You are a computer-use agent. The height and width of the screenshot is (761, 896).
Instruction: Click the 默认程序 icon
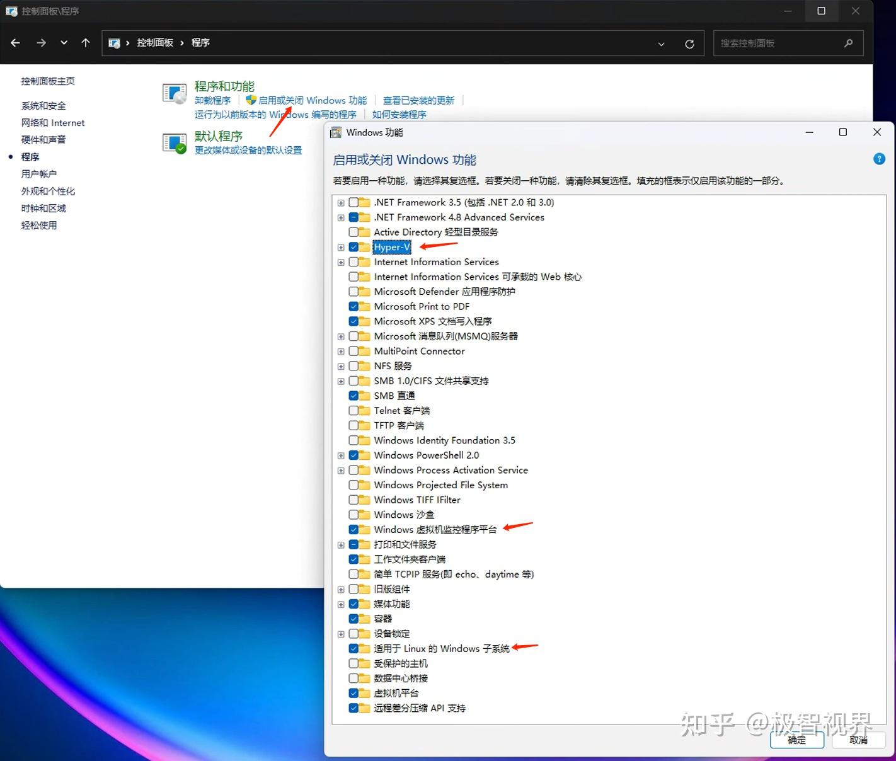pos(174,142)
